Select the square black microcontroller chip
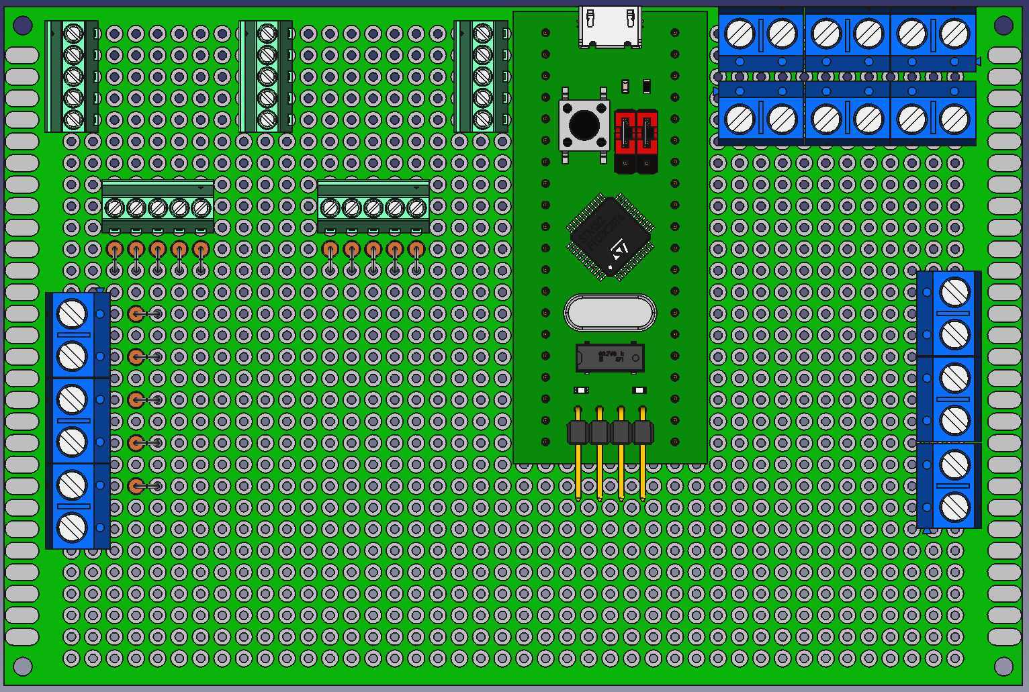1029x692 pixels. point(611,237)
